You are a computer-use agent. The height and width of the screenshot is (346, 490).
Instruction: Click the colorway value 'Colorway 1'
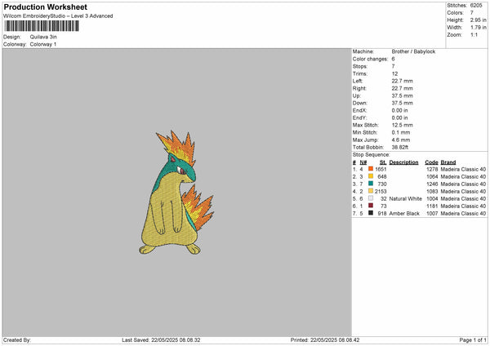coord(43,44)
